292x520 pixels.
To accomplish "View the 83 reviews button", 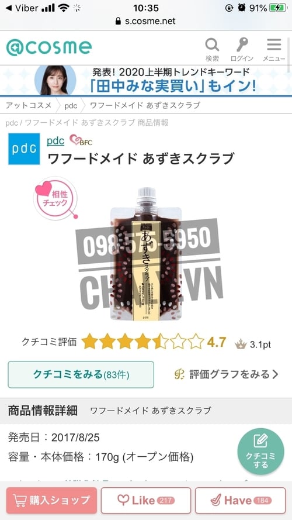I will [81, 374].
